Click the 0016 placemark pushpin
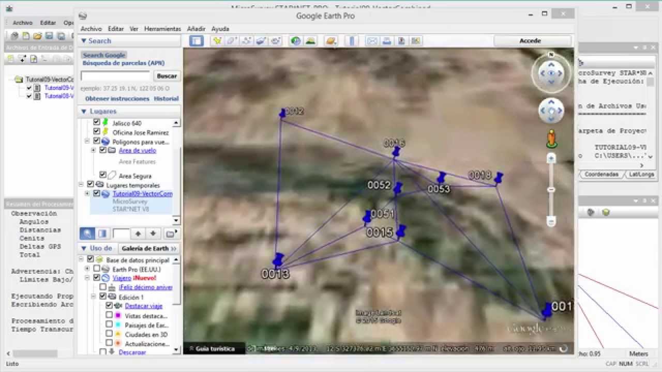Screen dimensions: 662x372 396,152
